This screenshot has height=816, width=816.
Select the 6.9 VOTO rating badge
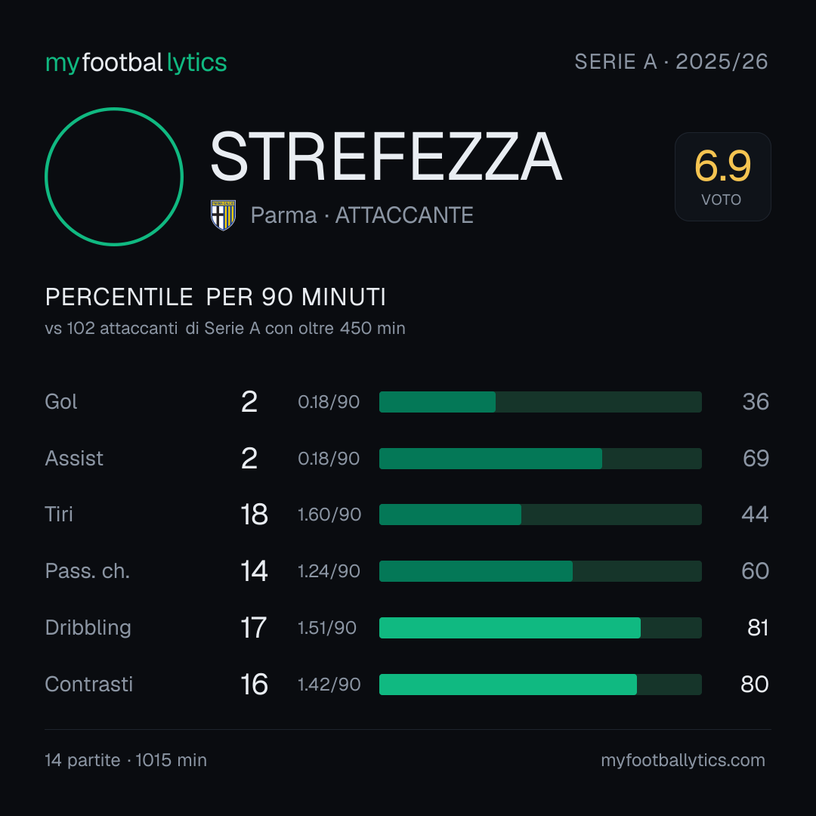tap(723, 177)
